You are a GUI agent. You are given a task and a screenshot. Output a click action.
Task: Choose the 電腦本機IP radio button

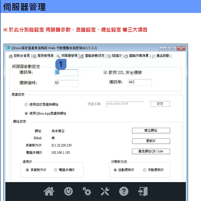[56, 170]
